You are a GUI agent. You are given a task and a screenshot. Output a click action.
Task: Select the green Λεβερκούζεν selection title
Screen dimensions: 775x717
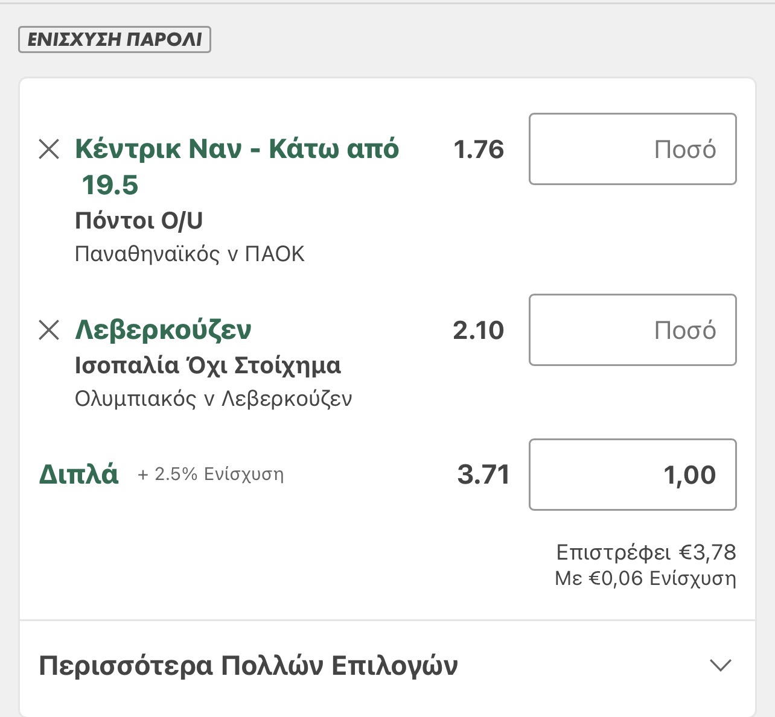point(163,330)
